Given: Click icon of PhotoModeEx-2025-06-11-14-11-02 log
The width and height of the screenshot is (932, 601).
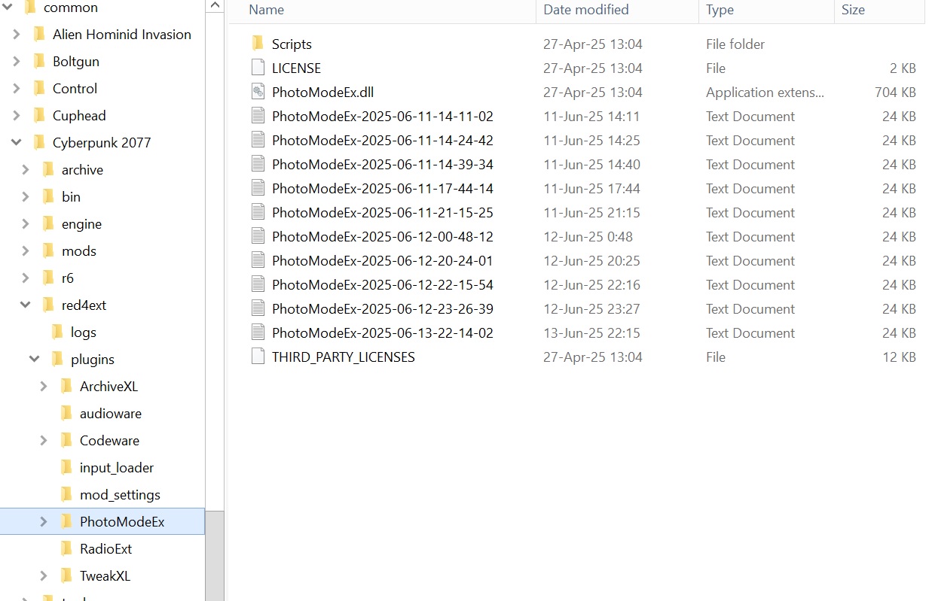Looking at the screenshot, I should (x=258, y=116).
